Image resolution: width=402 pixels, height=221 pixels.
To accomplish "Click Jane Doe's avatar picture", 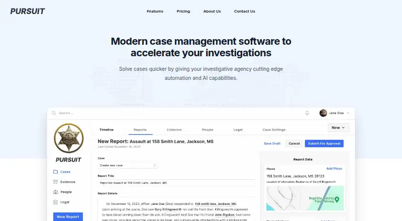I will pos(323,113).
